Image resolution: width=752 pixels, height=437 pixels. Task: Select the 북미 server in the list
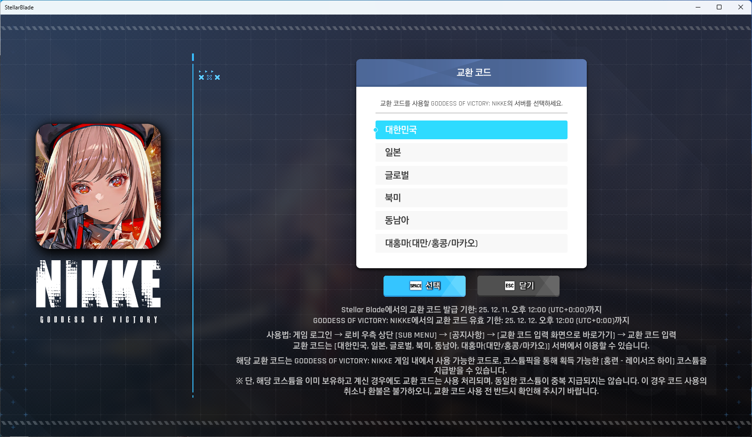click(x=471, y=198)
